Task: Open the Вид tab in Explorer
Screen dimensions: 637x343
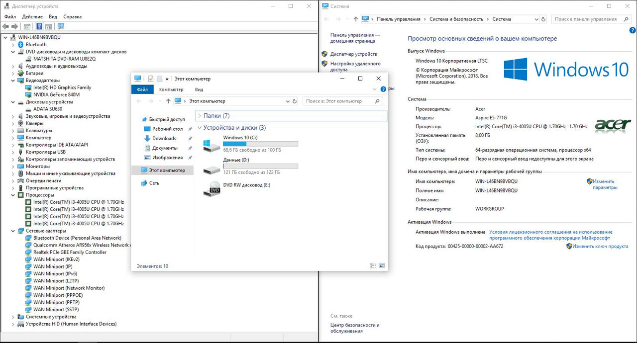Action: point(199,89)
